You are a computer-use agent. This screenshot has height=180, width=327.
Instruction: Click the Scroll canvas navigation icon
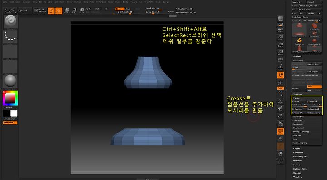pos(281,30)
